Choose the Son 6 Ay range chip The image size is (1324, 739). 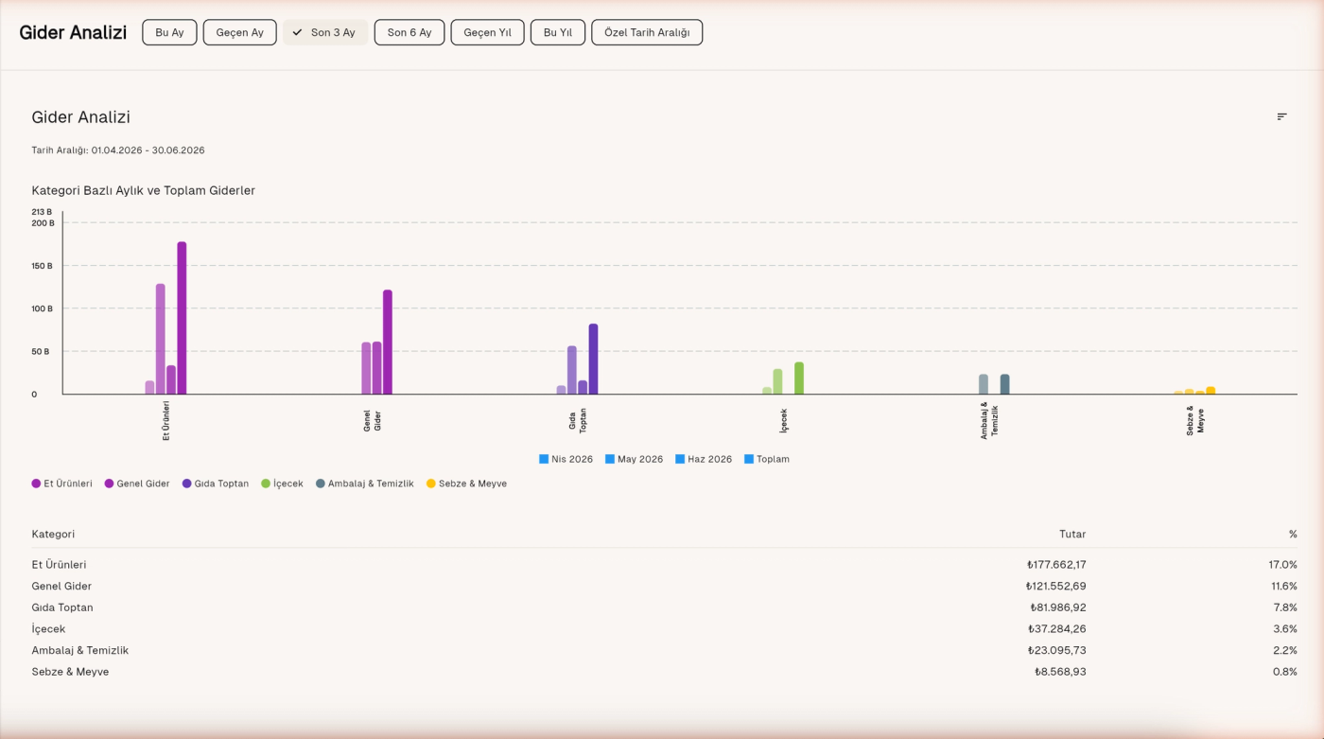point(409,32)
